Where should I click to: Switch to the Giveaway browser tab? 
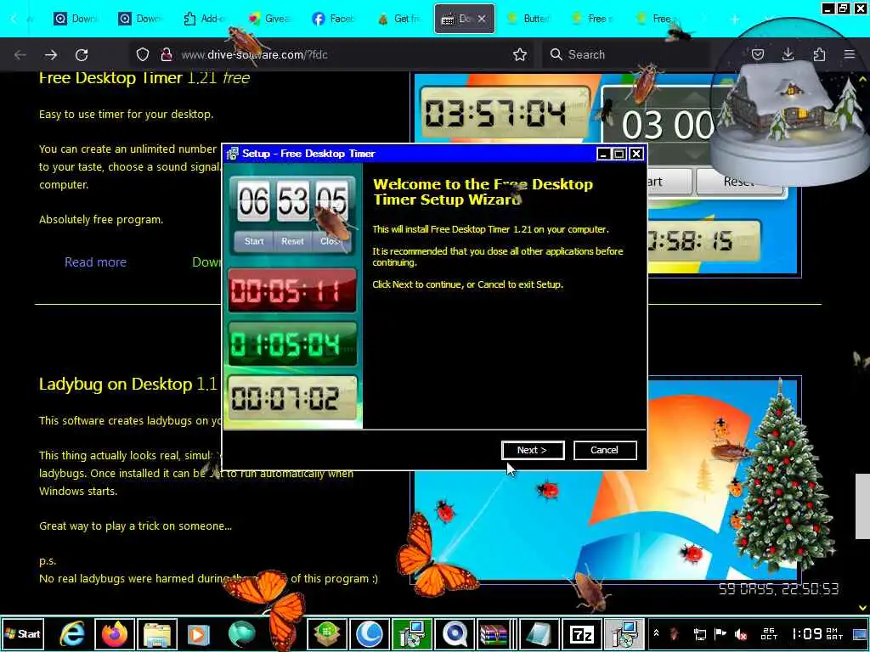[x=269, y=19]
